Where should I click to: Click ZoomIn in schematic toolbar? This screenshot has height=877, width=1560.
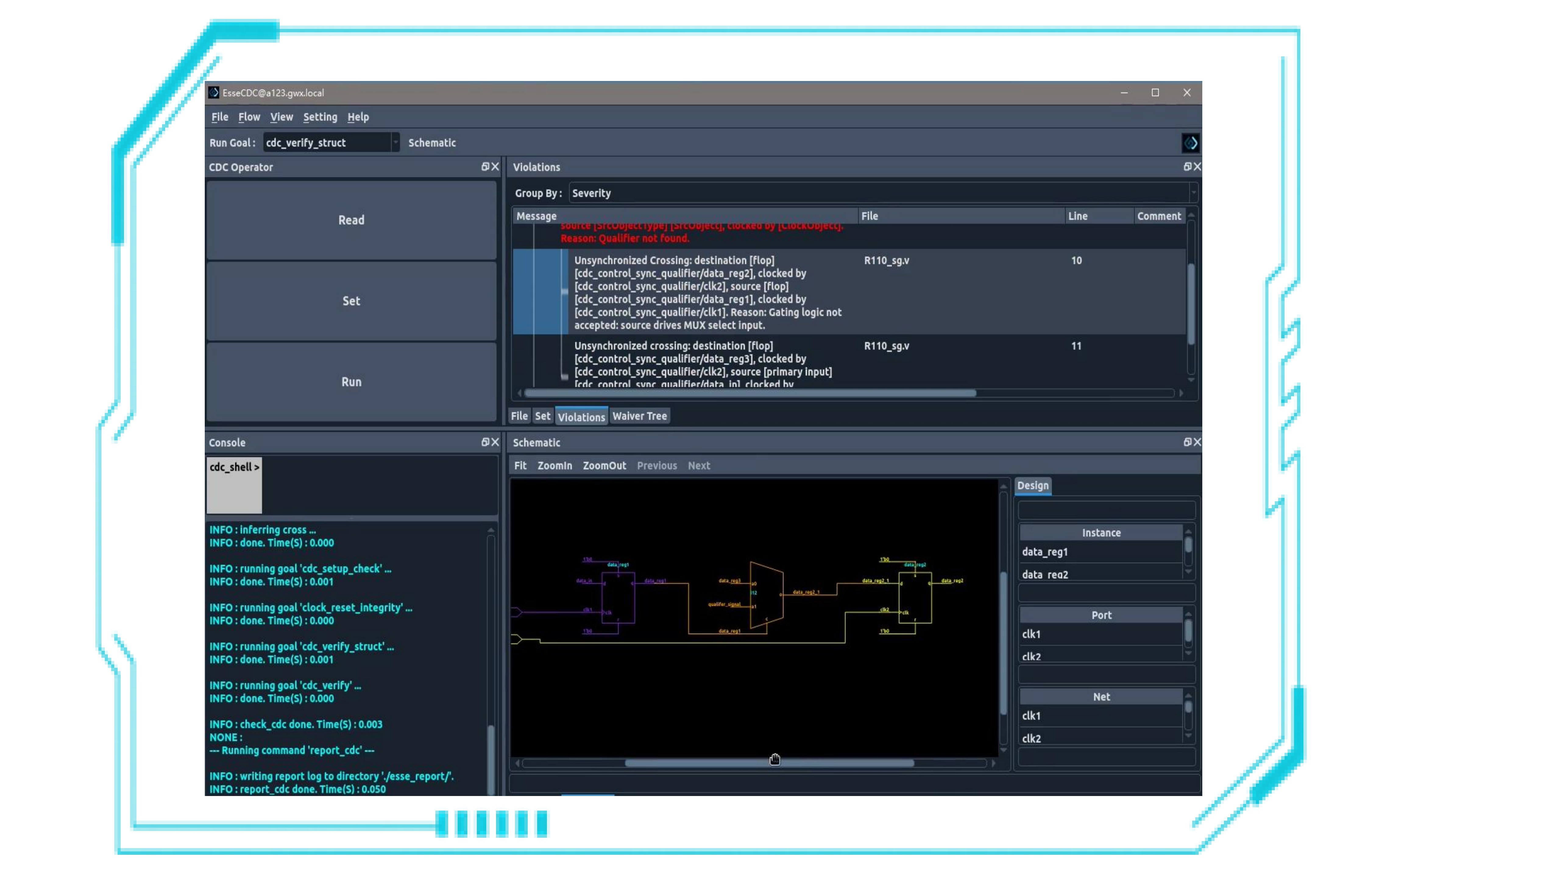(x=555, y=465)
